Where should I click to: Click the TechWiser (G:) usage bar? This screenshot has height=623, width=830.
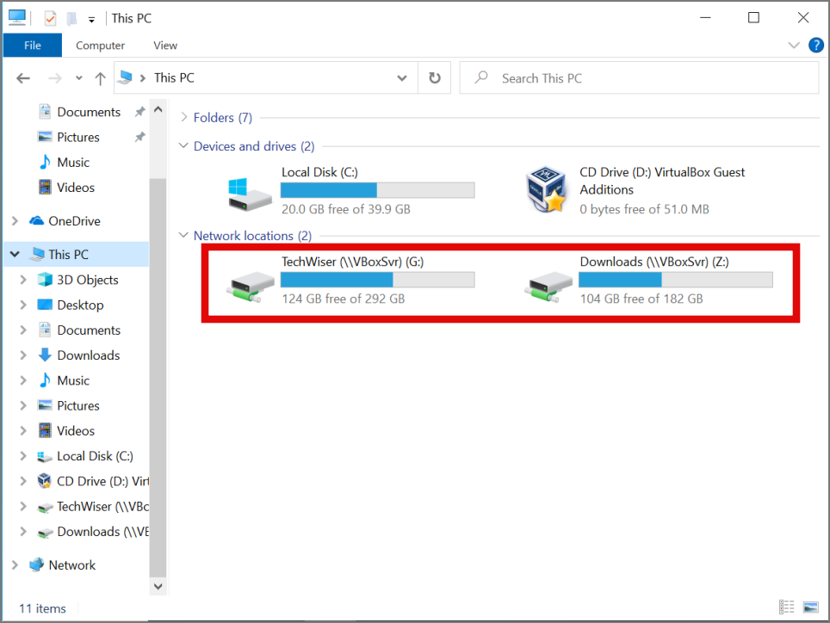tap(377, 280)
